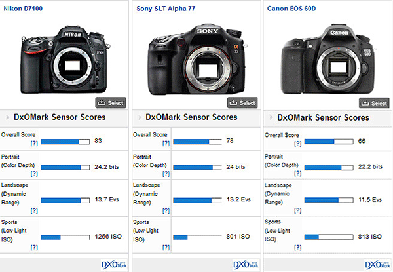Open the Canon EOS 60D title link
The image size is (393, 272).
(x=291, y=9)
